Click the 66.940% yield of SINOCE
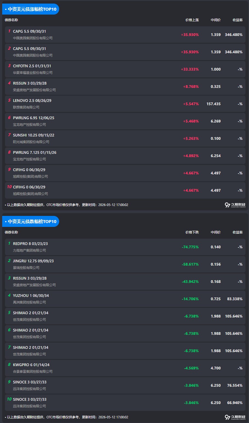The height and width of the screenshot is (423, 249). click(x=235, y=403)
